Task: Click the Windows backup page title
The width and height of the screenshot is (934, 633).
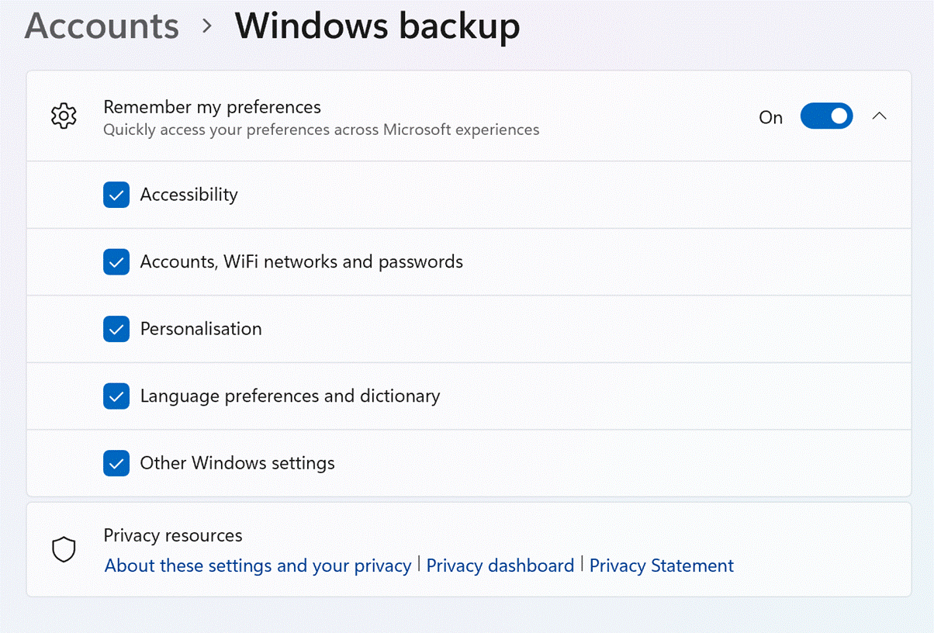Action: [377, 26]
